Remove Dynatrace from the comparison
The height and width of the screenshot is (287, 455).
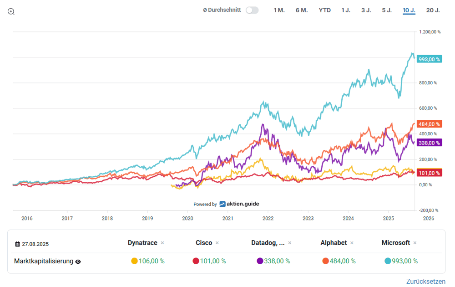162,243
